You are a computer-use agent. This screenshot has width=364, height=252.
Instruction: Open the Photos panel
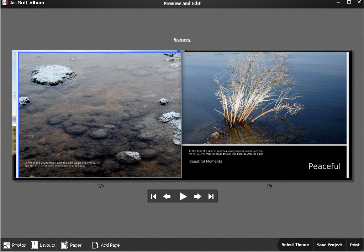15,245
